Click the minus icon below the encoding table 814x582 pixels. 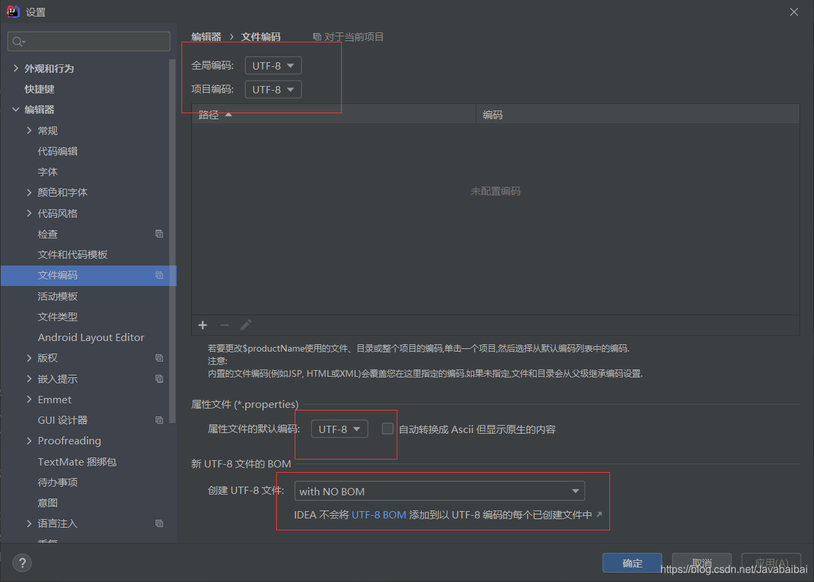click(225, 325)
